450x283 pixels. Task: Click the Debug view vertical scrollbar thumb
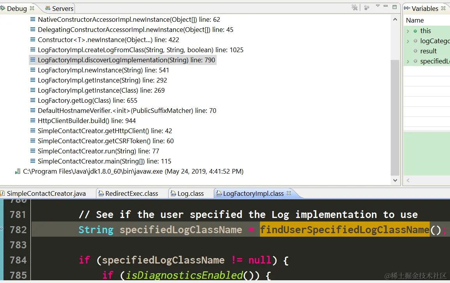coord(395,117)
